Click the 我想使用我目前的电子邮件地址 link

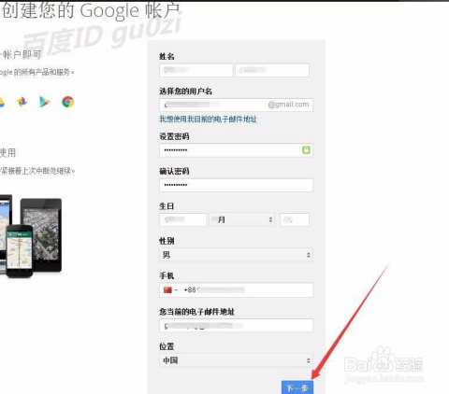point(208,120)
